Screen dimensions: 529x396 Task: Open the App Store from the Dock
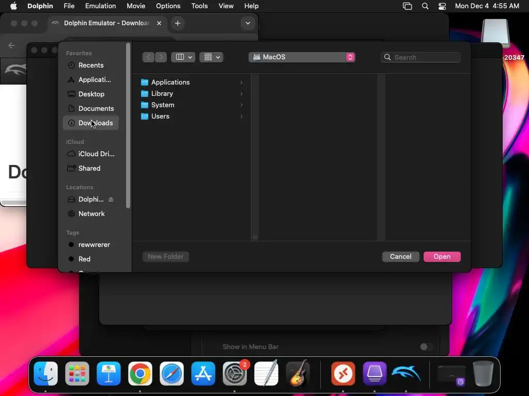coord(203,374)
